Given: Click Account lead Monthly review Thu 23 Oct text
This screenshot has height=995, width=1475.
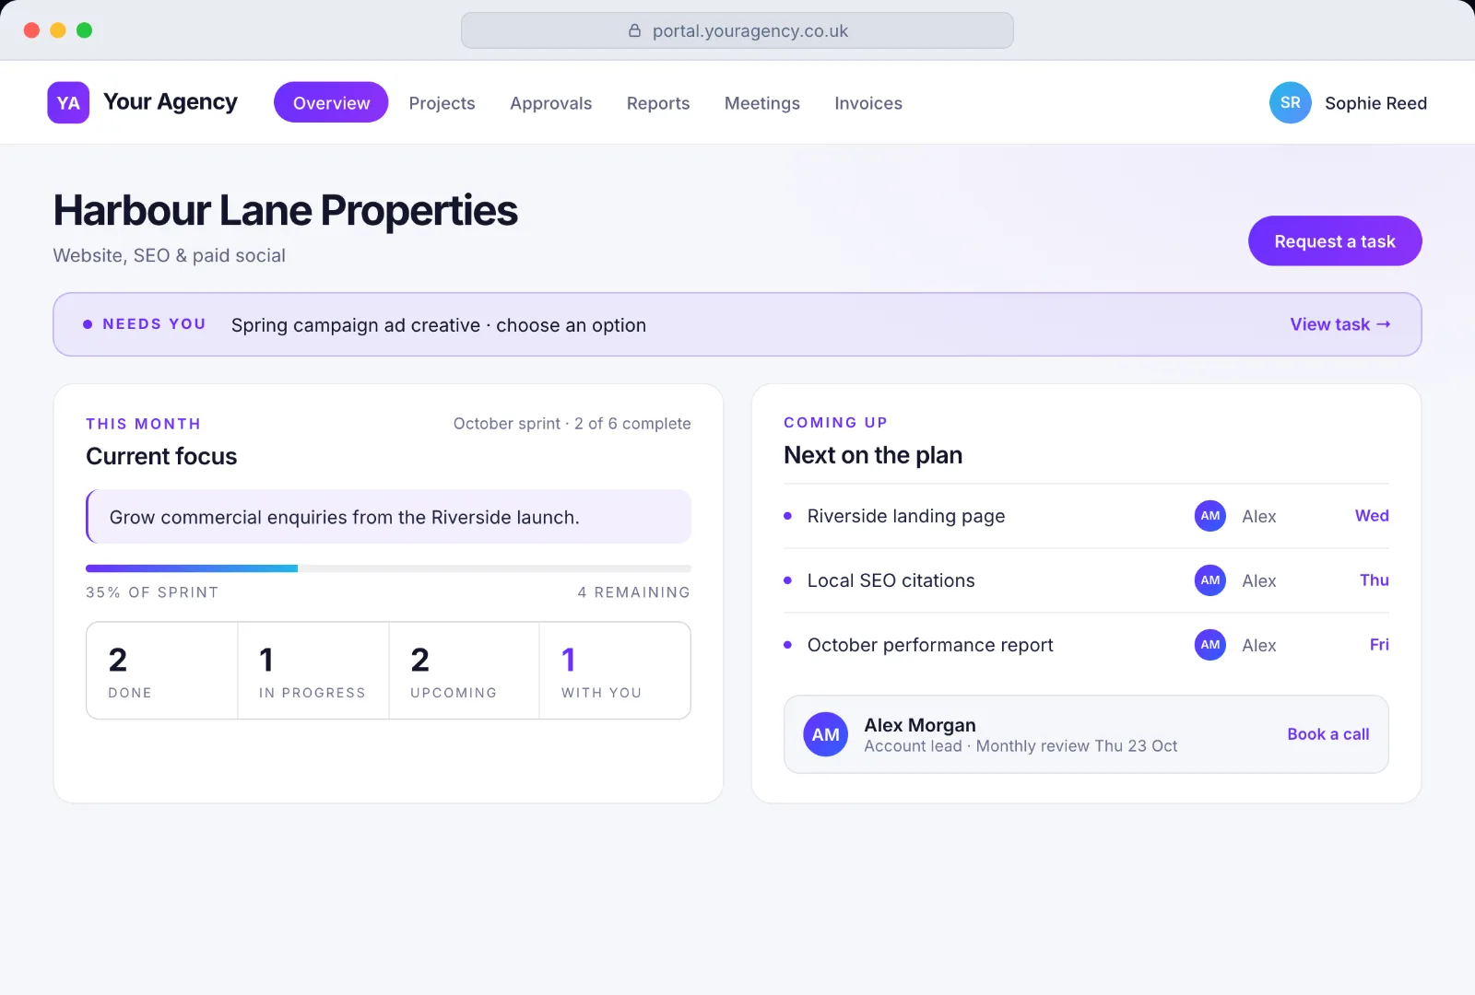Looking at the screenshot, I should click(1021, 746).
